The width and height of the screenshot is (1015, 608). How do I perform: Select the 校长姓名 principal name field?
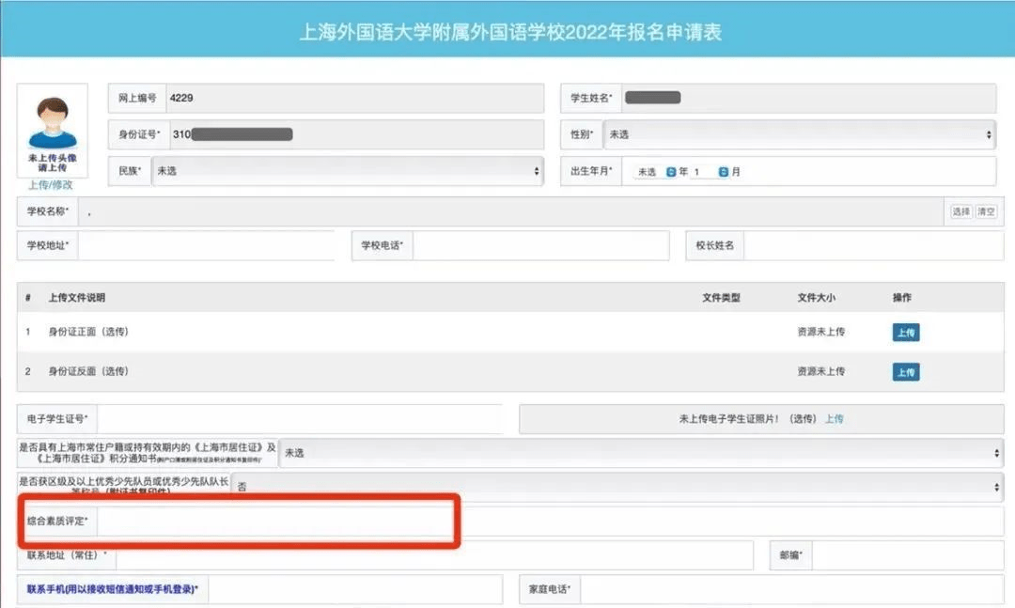[x=872, y=245]
